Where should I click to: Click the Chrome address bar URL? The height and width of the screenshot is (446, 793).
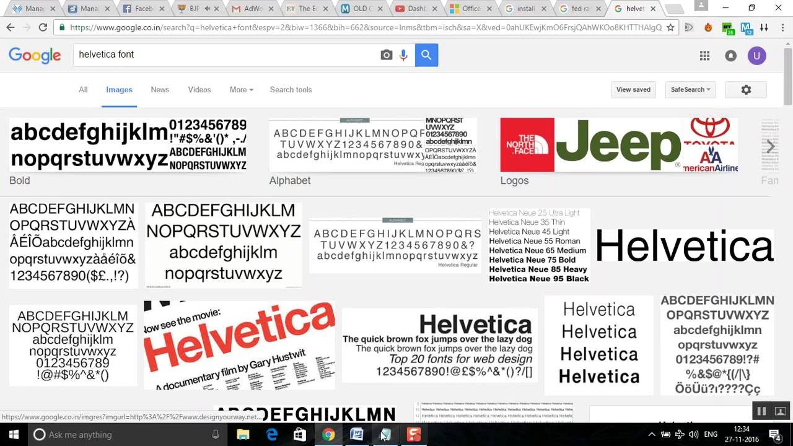[x=366, y=27]
